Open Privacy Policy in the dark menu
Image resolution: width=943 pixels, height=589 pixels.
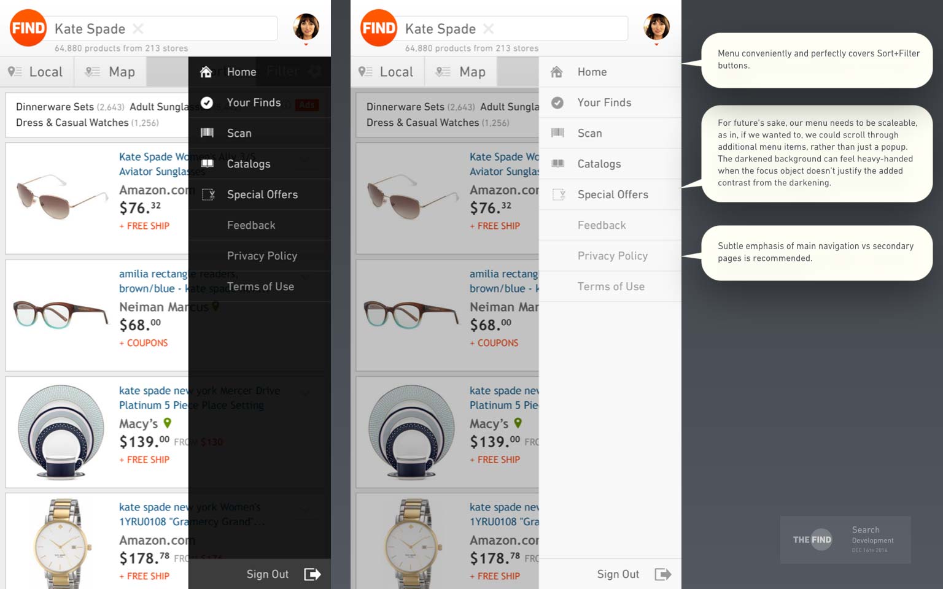click(262, 256)
